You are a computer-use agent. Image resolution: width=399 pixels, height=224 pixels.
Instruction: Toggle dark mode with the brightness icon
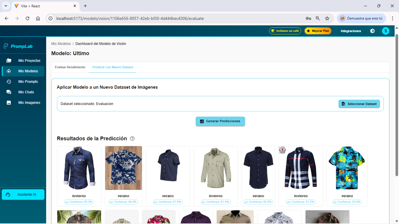pyautogui.click(x=372, y=31)
